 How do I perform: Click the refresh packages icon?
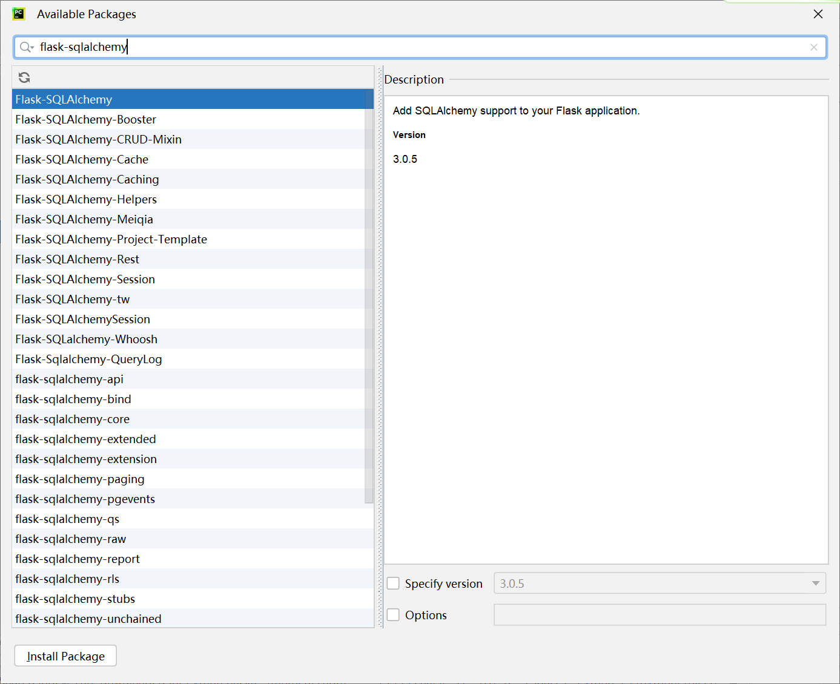24,77
